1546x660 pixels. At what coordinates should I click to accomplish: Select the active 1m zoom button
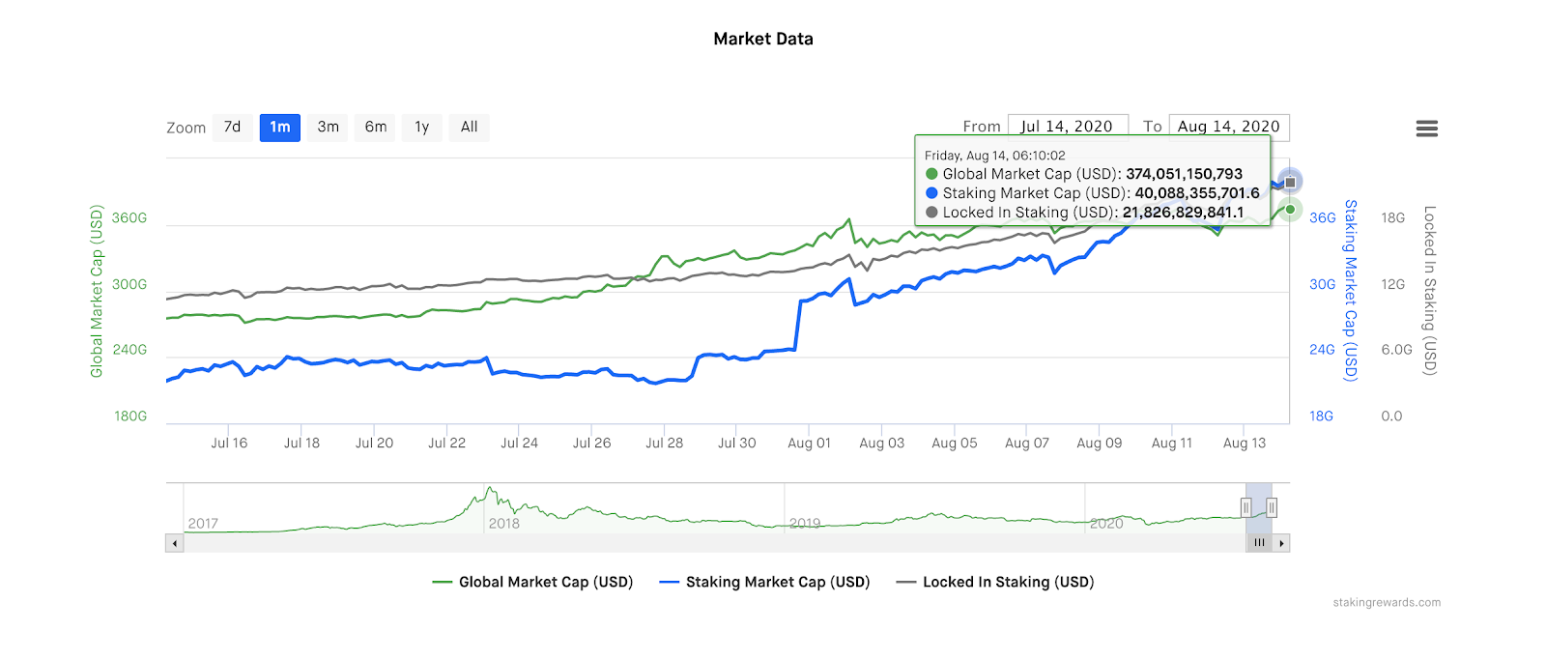tap(280, 128)
